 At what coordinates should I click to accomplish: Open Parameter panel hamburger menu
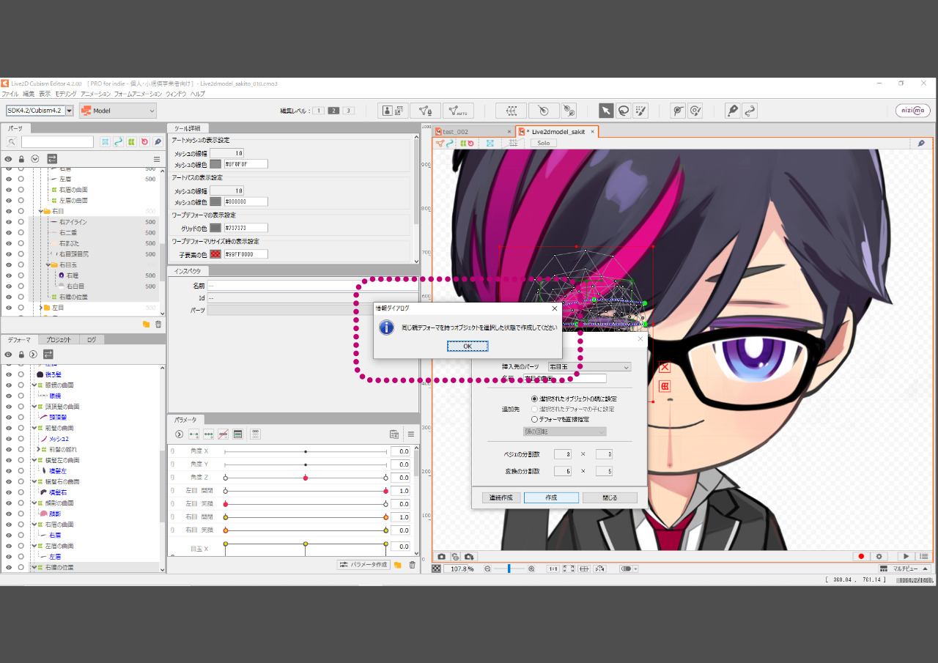411,434
